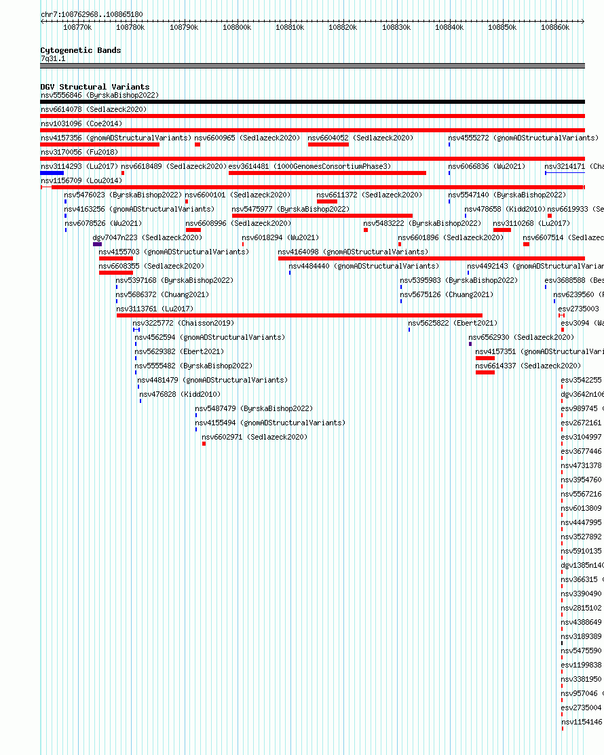The image size is (604, 755).
Task: Select nsv4562594 gnomAD variant label
Action: click(210, 338)
